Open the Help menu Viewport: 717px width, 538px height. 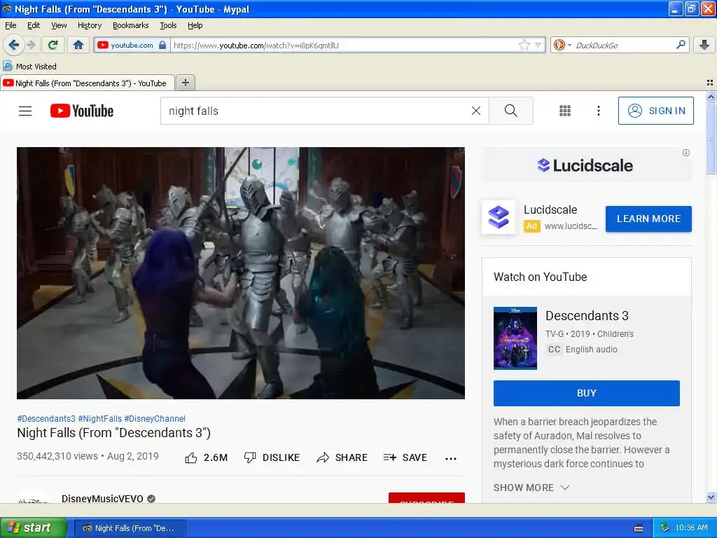195,25
